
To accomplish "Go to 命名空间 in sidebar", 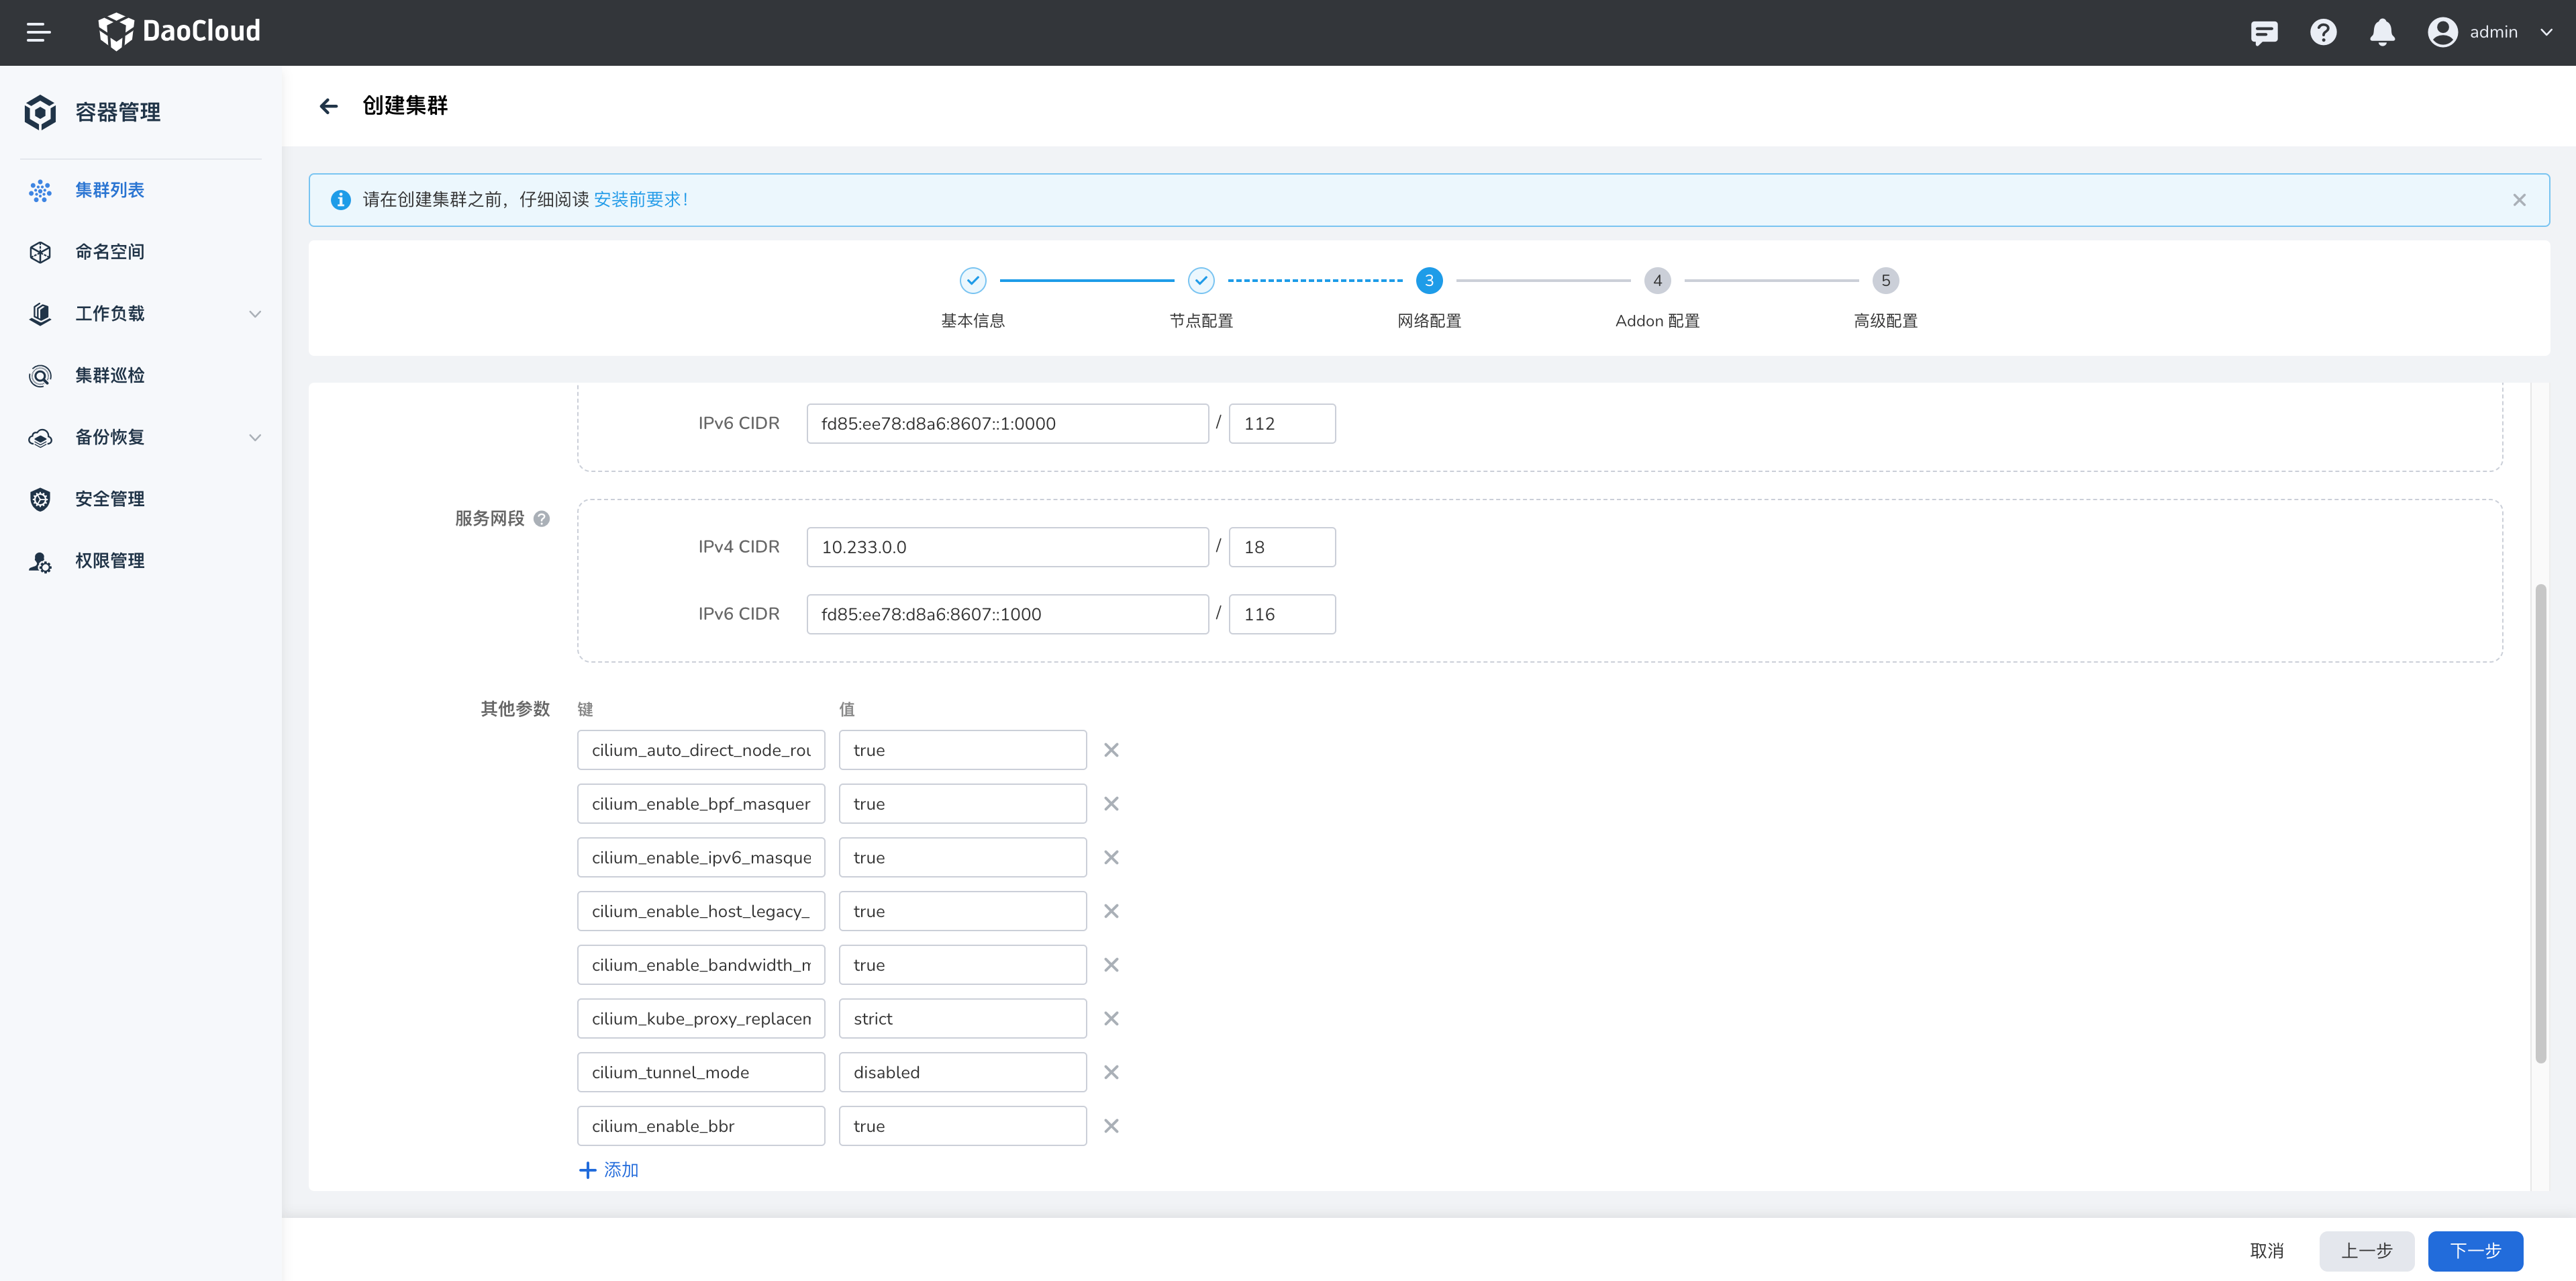I will tap(110, 252).
